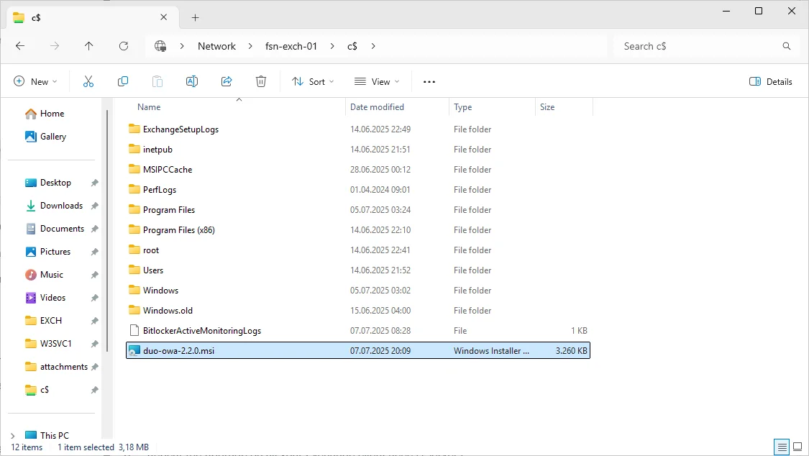Open the Sort dropdown menu
809x456 pixels.
tap(314, 81)
